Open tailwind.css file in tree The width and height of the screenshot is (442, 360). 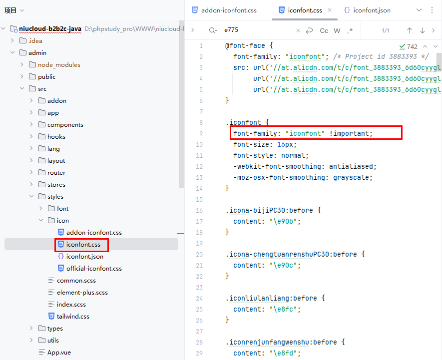tap(73, 316)
